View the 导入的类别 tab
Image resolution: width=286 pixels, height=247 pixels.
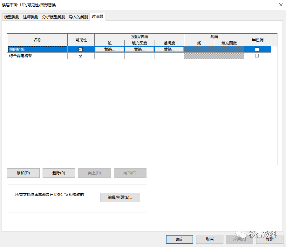[x=78, y=17]
